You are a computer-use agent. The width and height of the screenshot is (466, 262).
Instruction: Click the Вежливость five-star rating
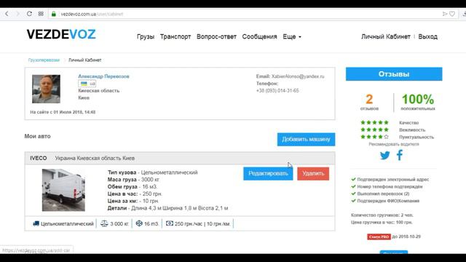point(374,130)
